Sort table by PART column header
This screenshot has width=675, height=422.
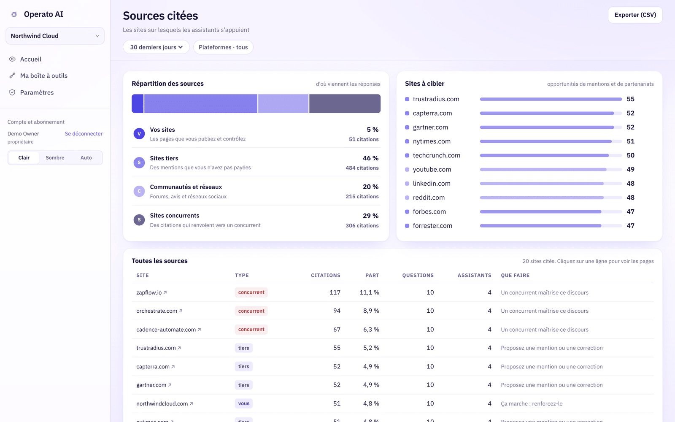click(x=372, y=276)
